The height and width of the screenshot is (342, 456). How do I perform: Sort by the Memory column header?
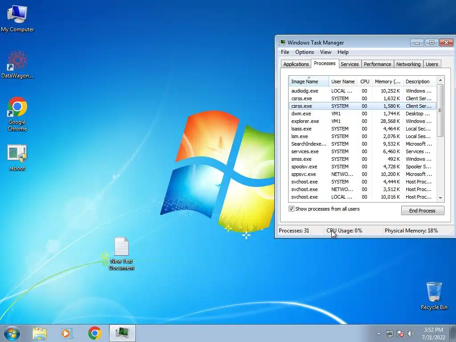tap(387, 81)
